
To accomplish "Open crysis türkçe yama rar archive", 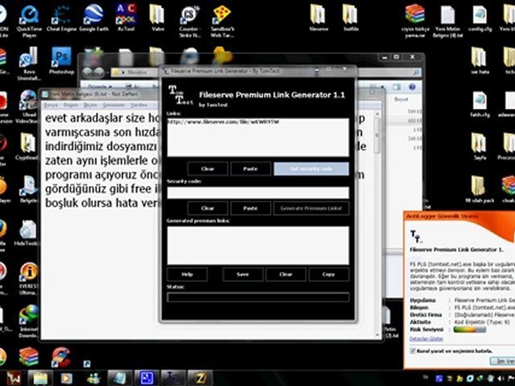I will coord(415,21).
